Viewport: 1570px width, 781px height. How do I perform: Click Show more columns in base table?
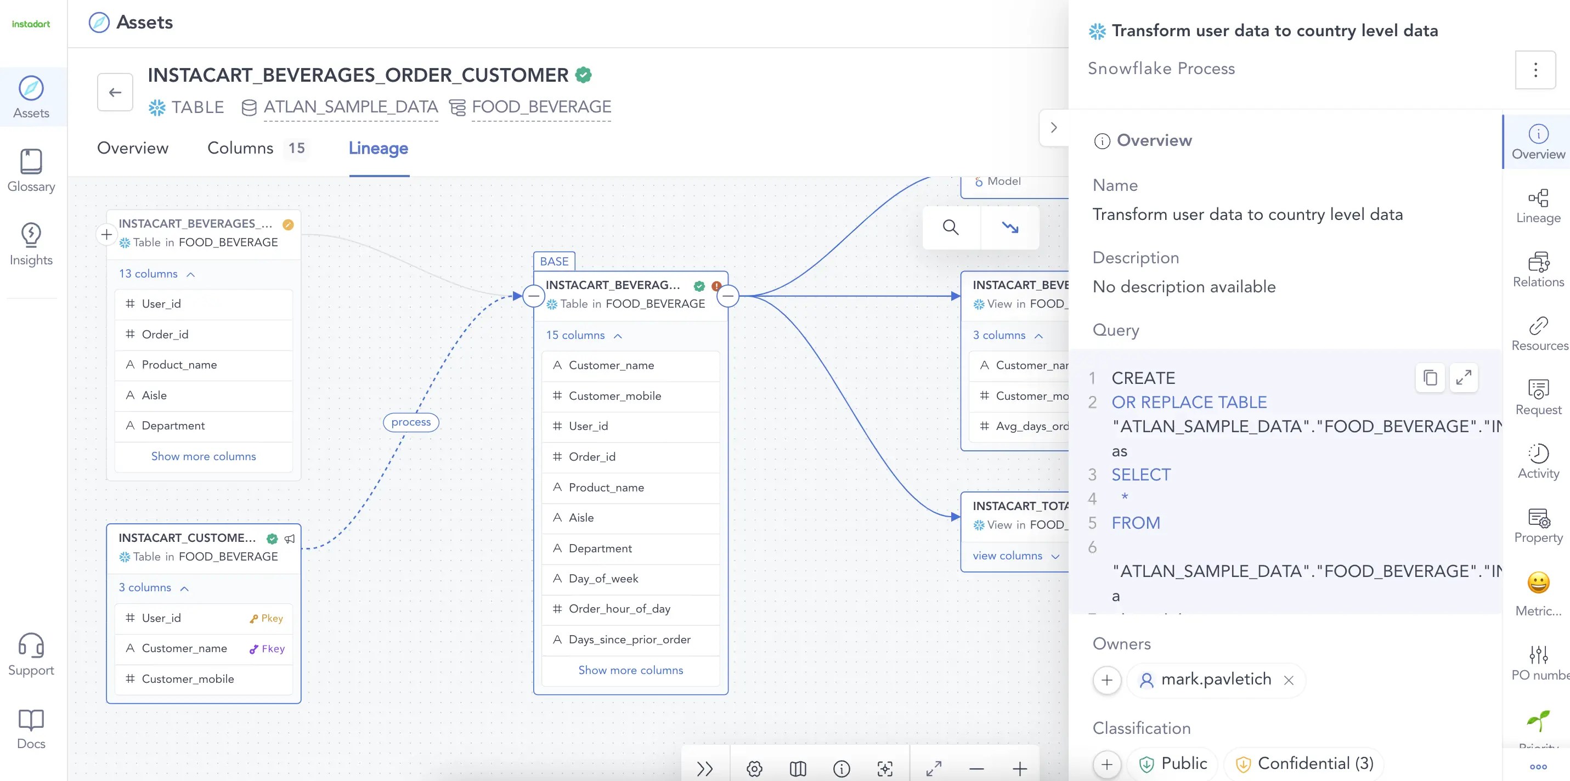point(630,670)
